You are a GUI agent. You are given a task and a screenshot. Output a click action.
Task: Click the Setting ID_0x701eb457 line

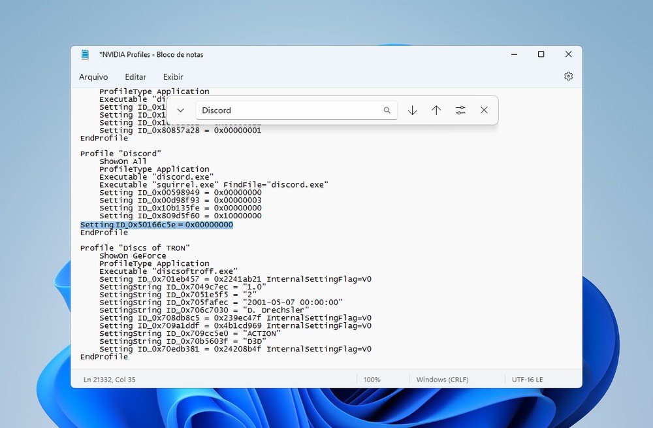pos(235,279)
